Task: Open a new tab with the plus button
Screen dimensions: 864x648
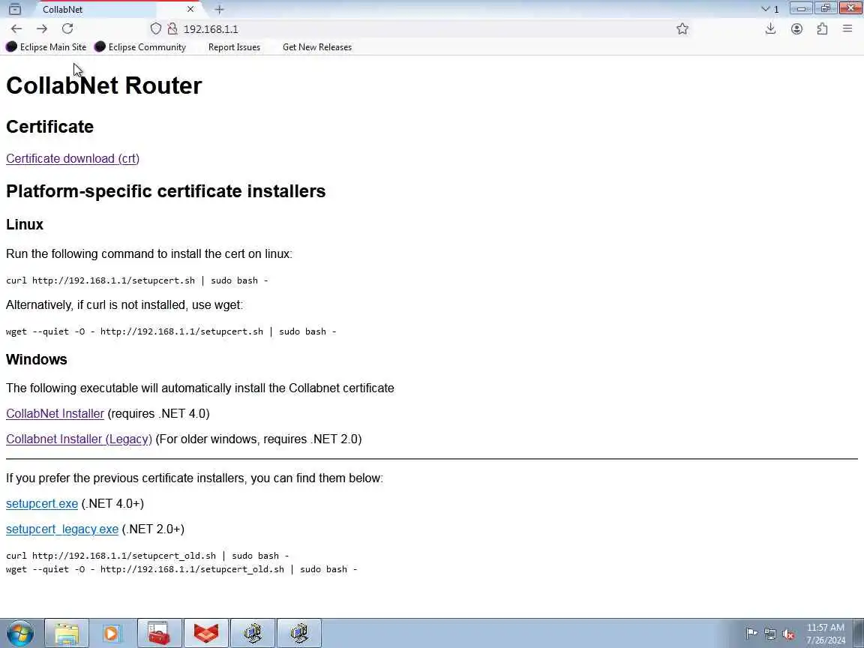Action: pos(219,9)
